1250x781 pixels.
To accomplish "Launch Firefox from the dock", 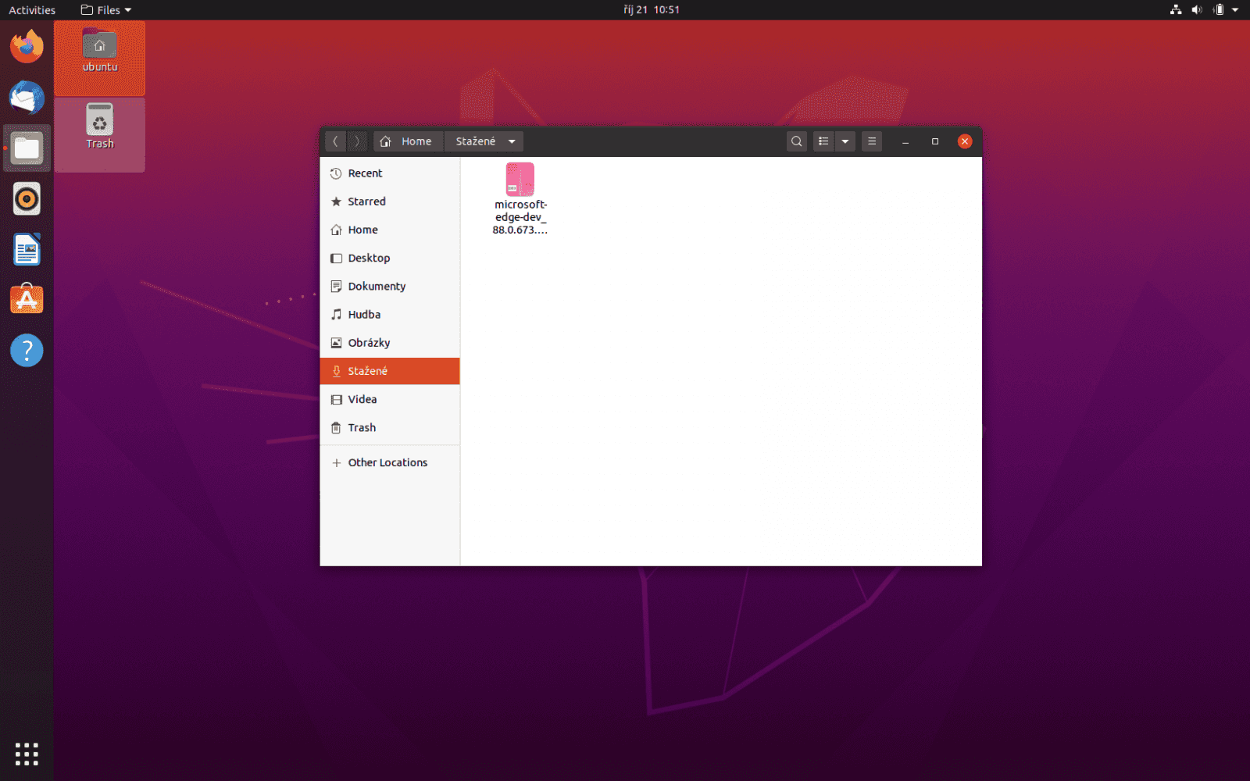I will click(x=27, y=47).
